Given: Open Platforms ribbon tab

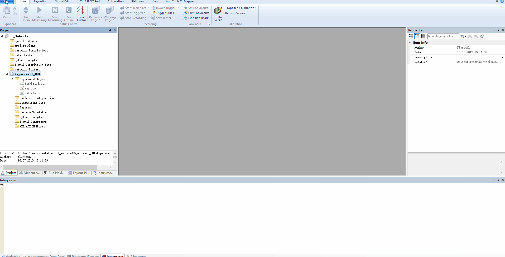Looking at the screenshot, I should 138,2.
